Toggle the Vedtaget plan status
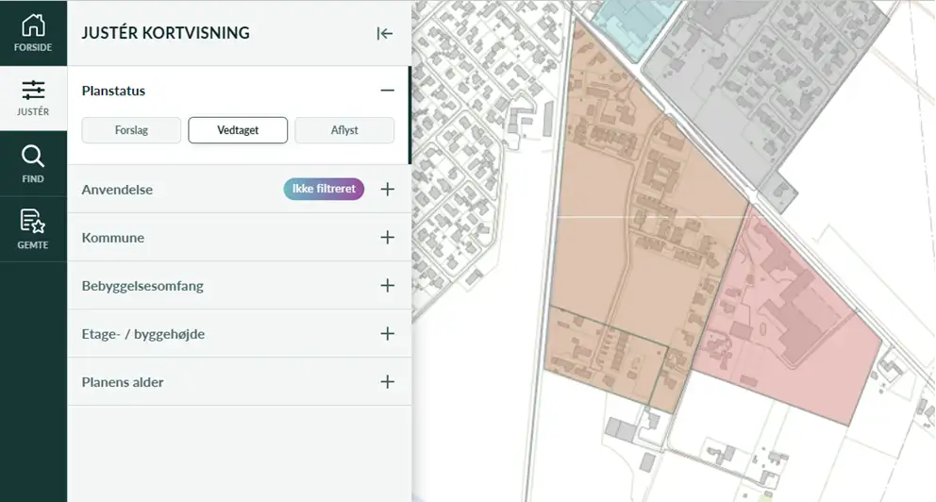Screen dimensions: 936x502 click(238, 130)
